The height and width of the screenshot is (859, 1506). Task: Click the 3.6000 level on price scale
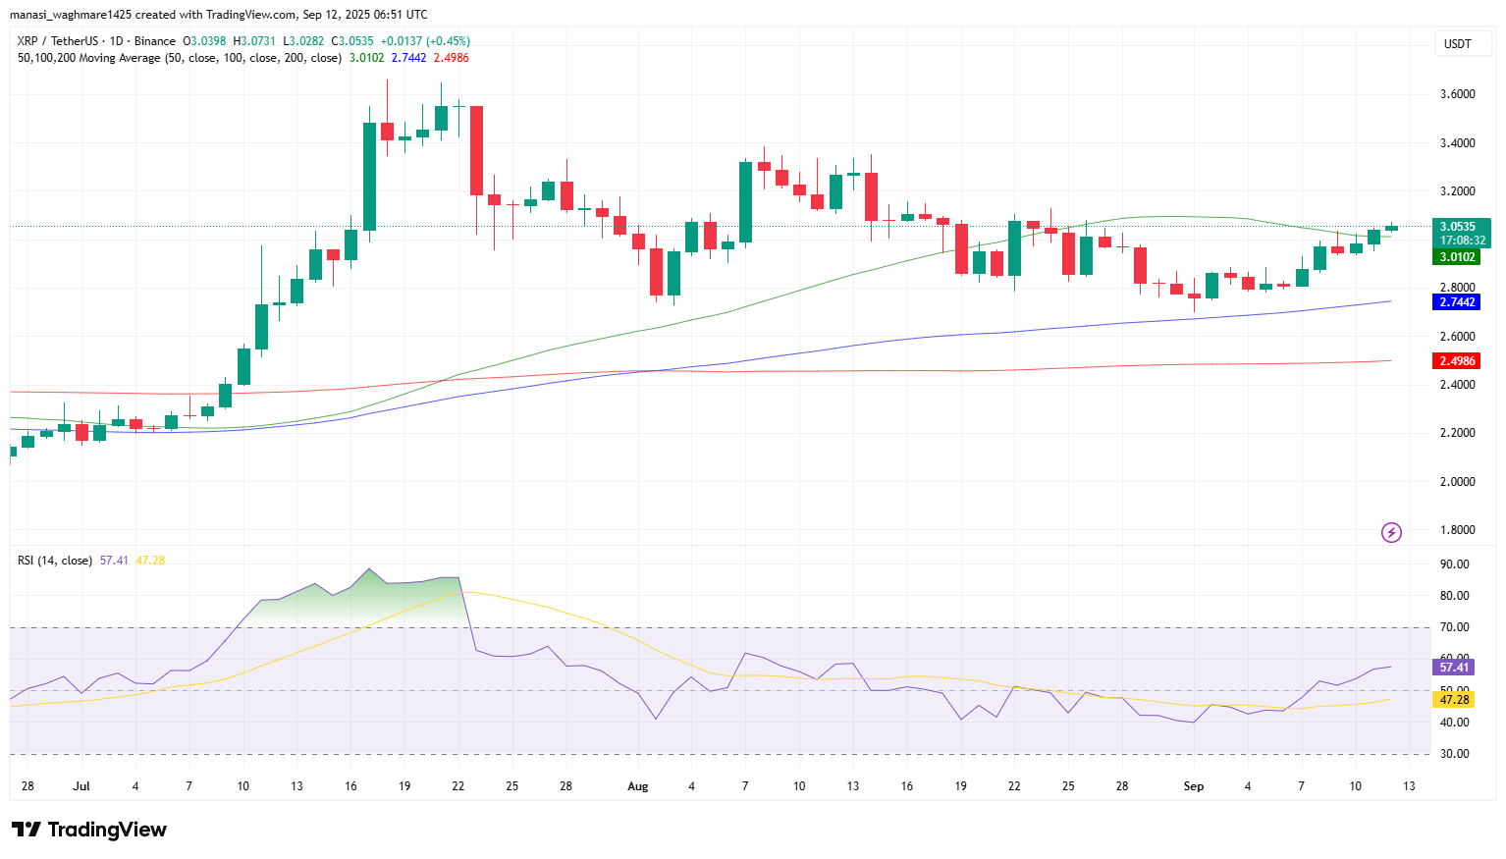[1457, 93]
